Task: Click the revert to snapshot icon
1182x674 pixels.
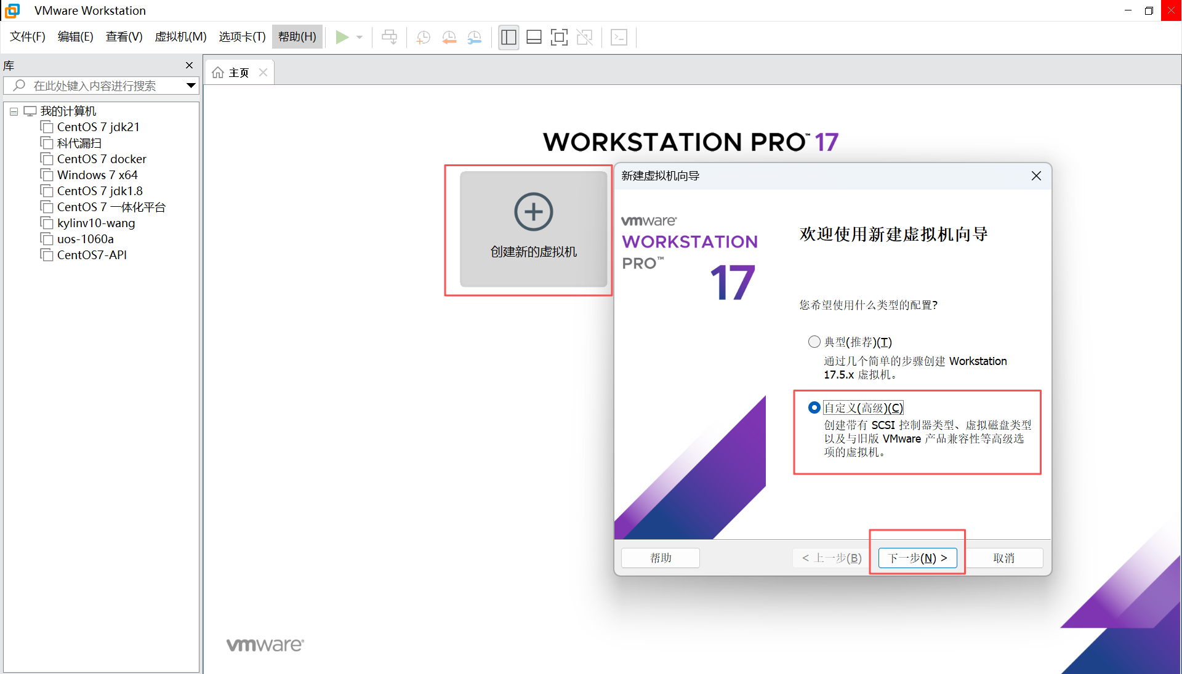Action: click(449, 38)
